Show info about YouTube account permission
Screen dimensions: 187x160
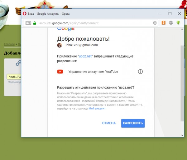140,72
